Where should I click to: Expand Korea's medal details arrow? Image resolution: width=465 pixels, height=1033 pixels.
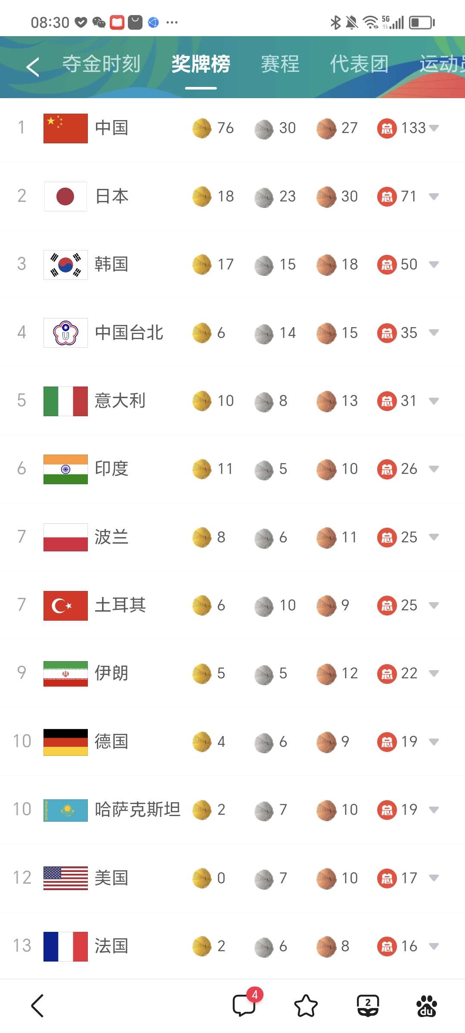click(x=434, y=264)
